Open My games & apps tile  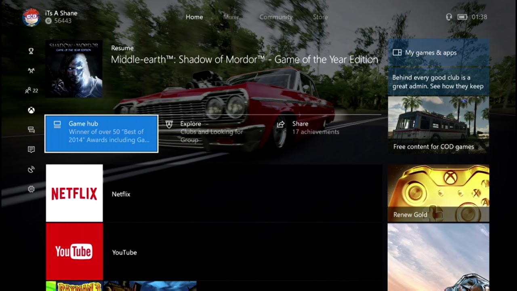(439, 53)
